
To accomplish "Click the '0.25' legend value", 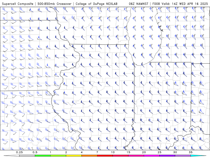I will pos(19,152).
